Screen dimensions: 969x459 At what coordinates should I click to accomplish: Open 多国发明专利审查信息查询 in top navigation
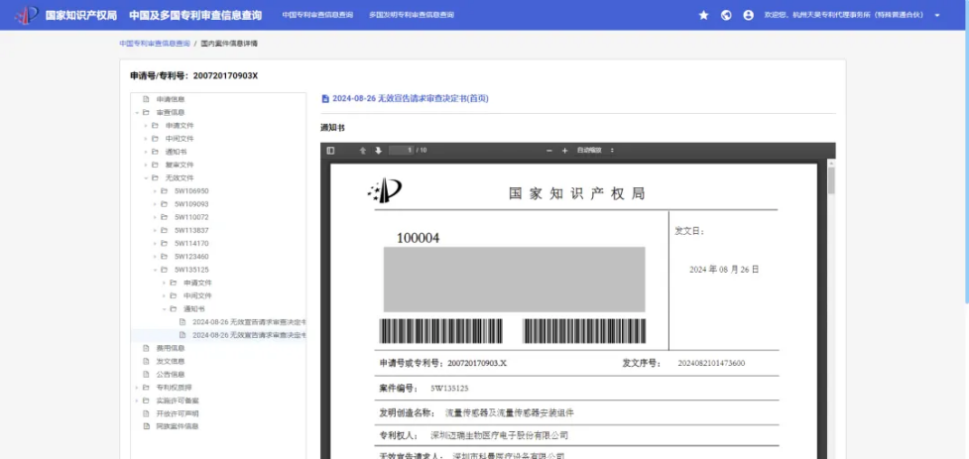(x=412, y=15)
